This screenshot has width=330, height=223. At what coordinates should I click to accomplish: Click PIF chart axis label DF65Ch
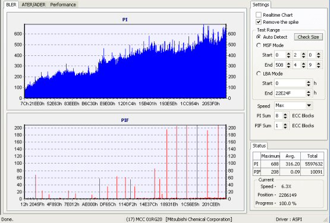pos(108,204)
